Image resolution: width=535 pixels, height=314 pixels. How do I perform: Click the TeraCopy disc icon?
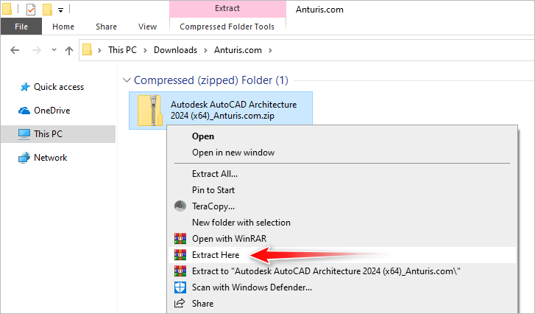coord(180,206)
